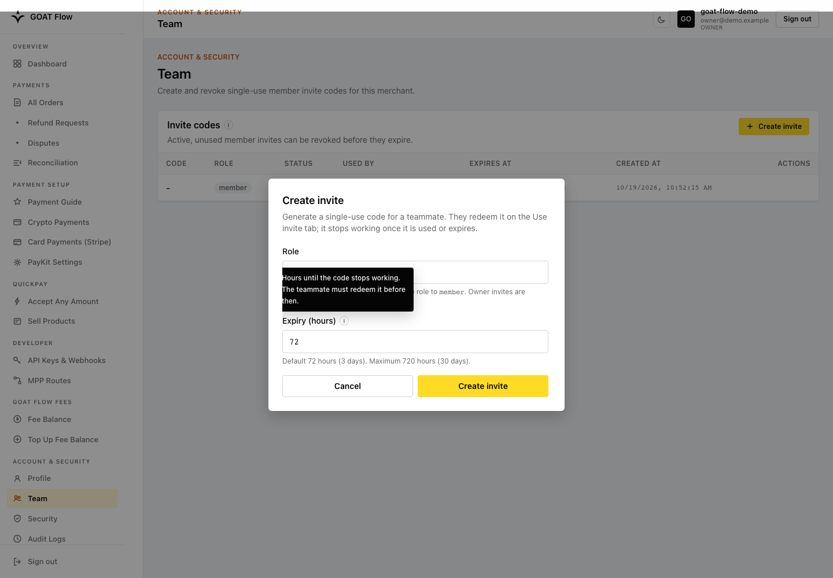
Task: Click the info icon next to Invite codes
Action: pyautogui.click(x=228, y=125)
